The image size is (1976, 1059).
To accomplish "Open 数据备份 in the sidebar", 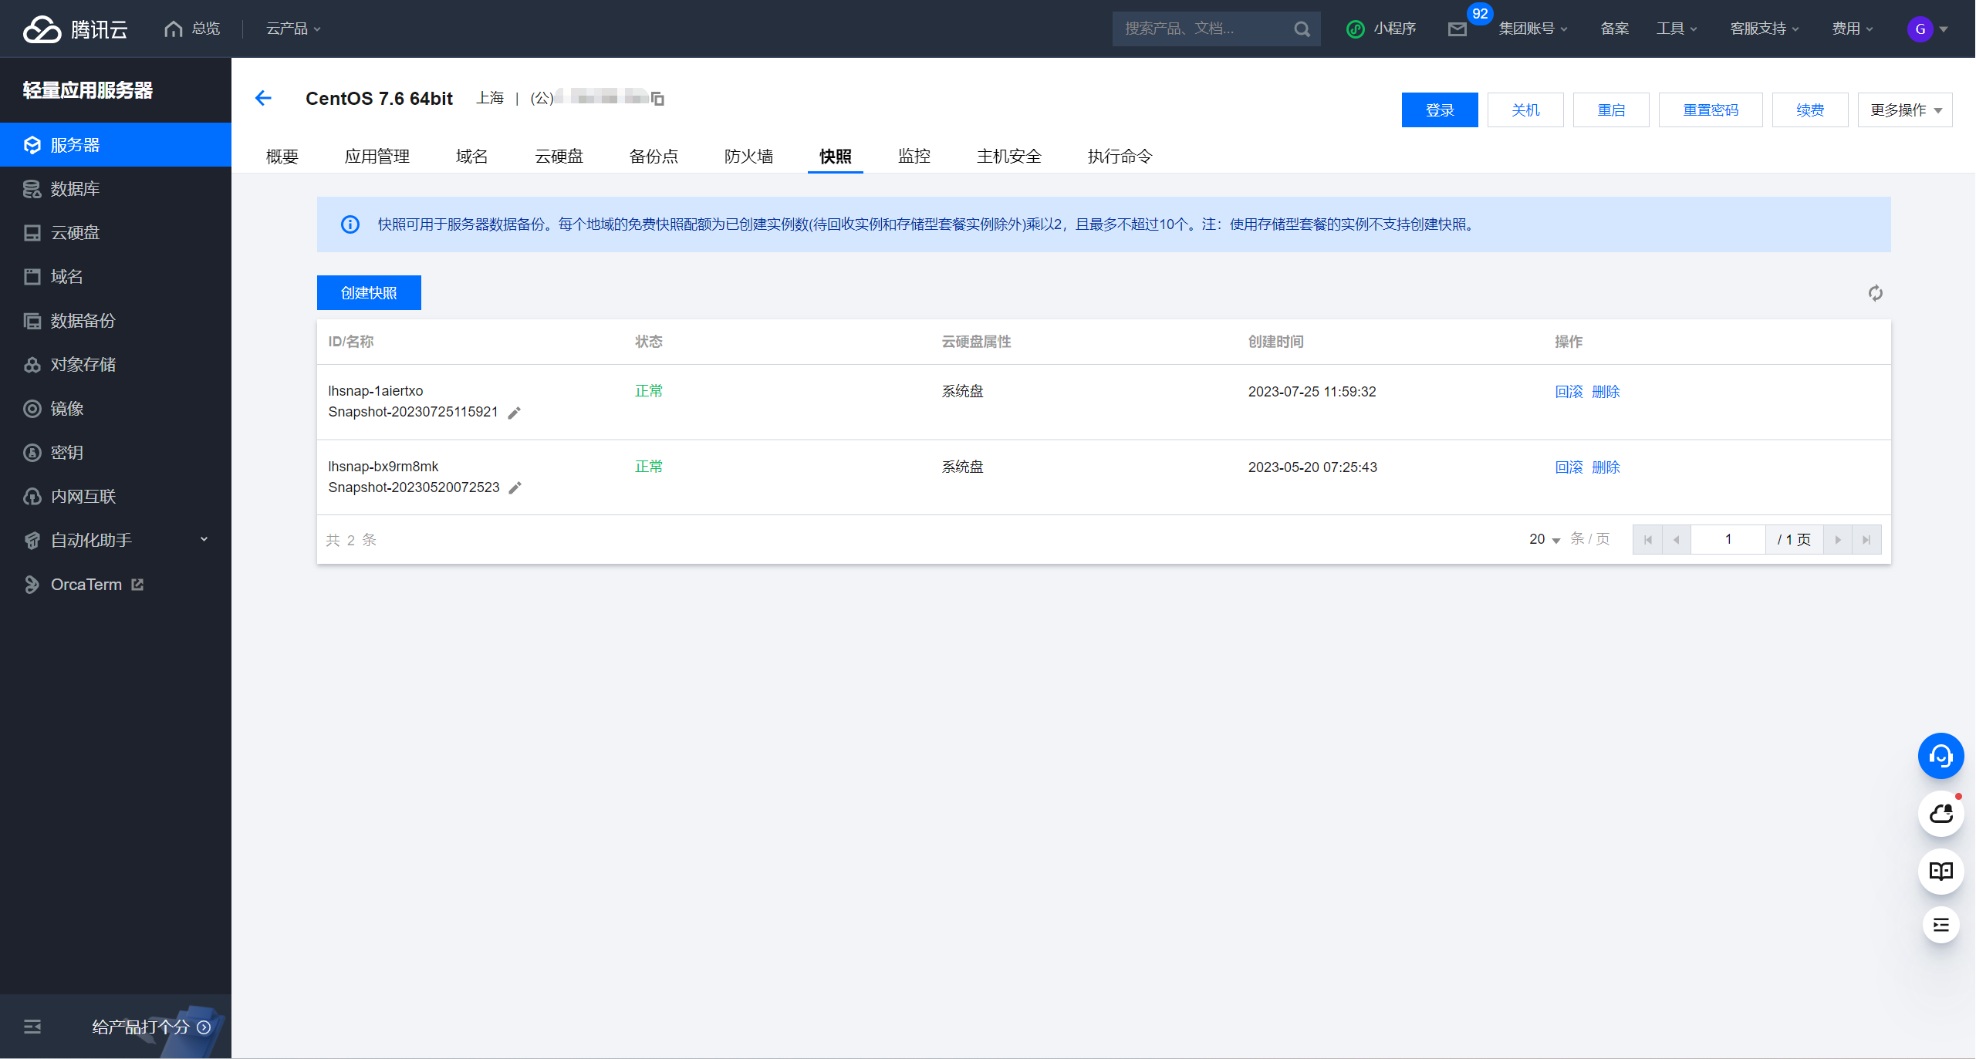I will point(116,321).
